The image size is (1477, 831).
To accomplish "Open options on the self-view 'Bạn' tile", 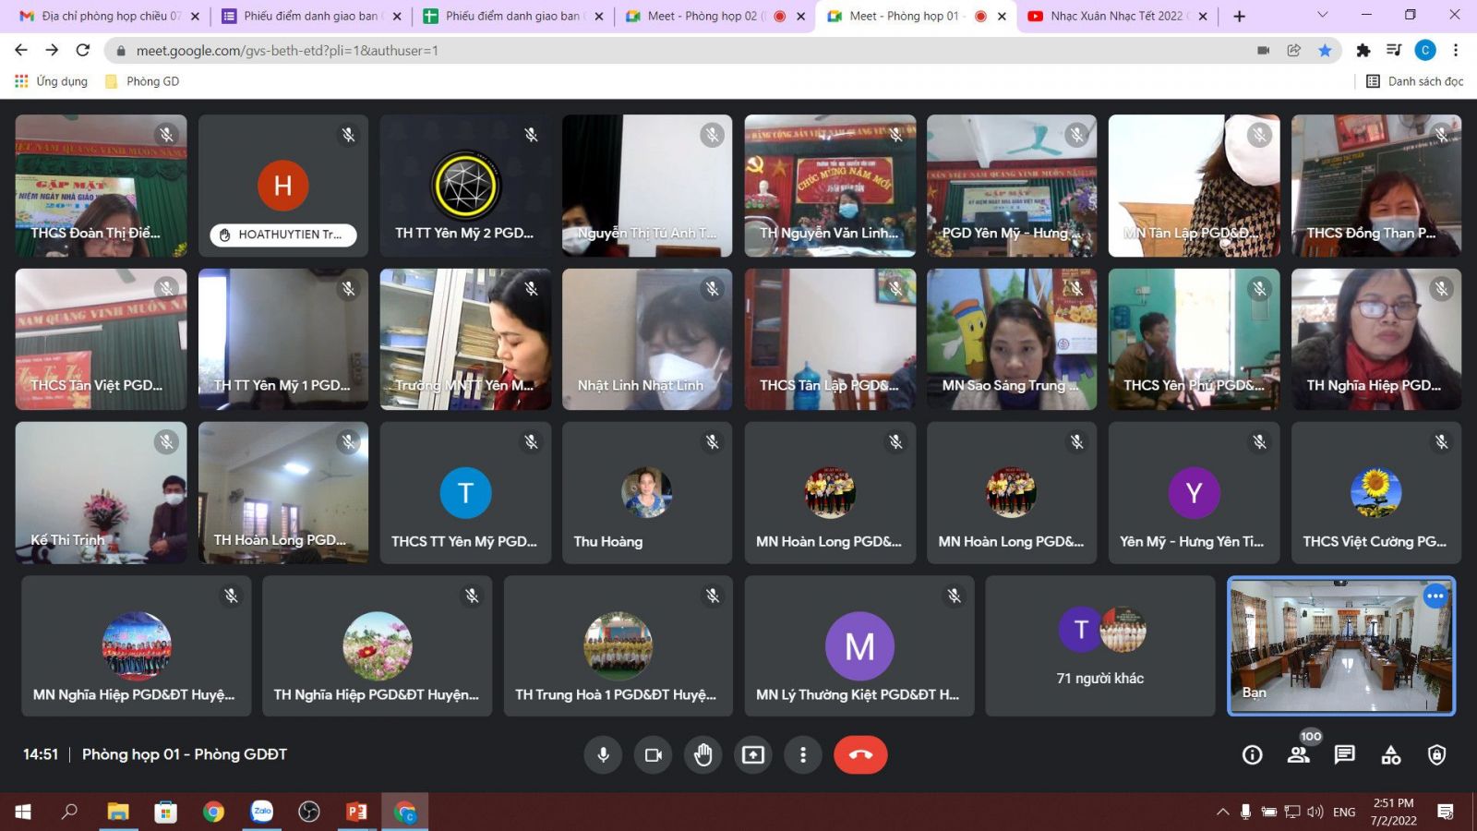I will 1435,596.
